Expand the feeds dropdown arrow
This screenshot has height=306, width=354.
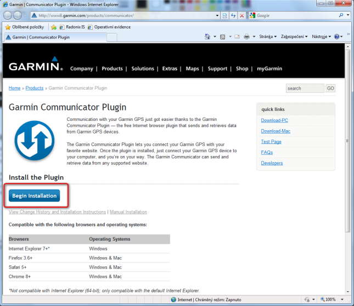coord(230,37)
